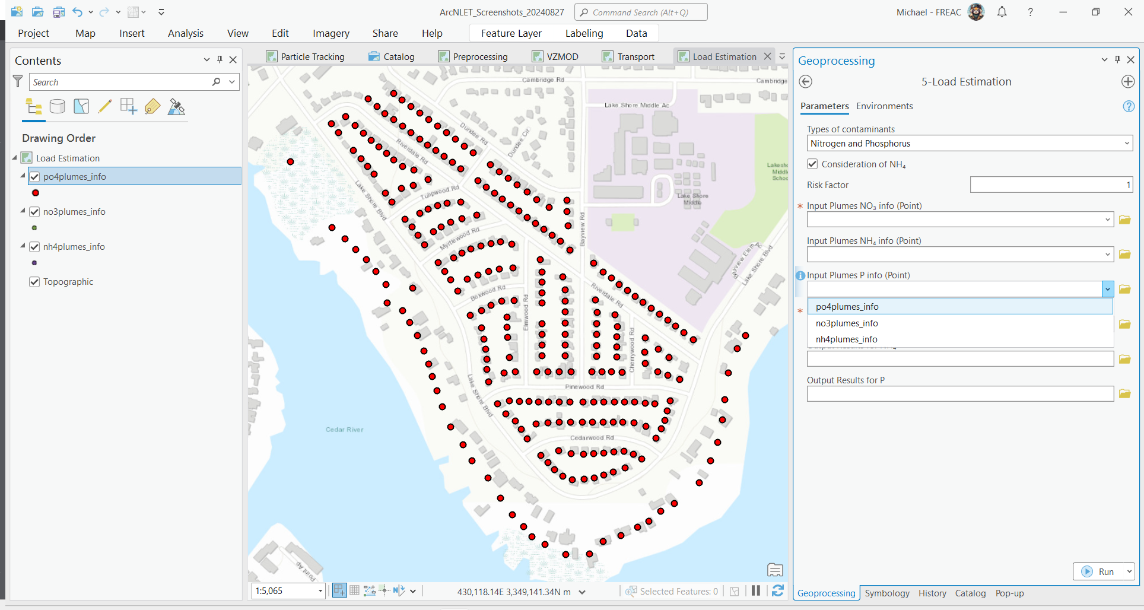List layers by perspective imagery
This screenshot has width=1144, height=610.
(176, 107)
